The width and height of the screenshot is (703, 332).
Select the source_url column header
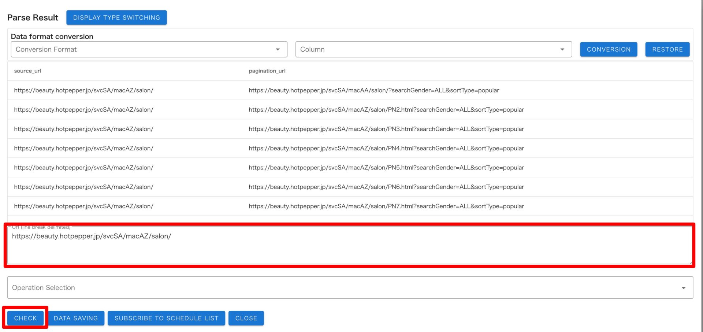click(x=28, y=71)
